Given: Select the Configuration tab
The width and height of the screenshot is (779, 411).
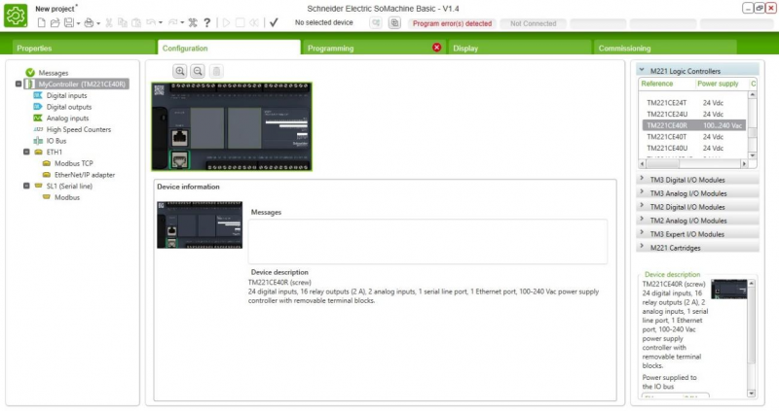Looking at the screenshot, I should (229, 48).
